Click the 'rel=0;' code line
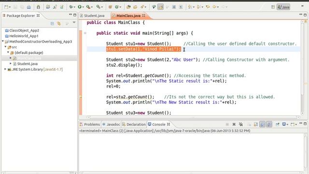 [113, 87]
